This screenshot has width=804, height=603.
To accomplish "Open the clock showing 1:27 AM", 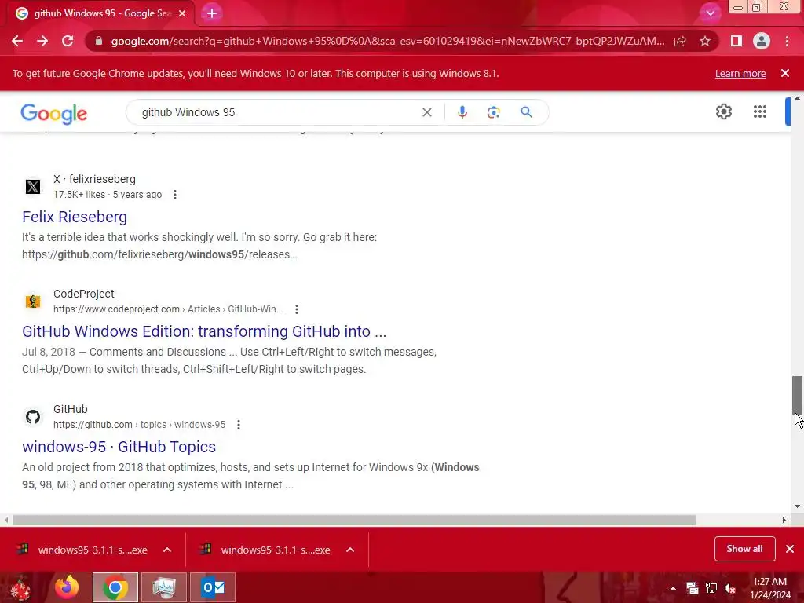I will coord(770,588).
